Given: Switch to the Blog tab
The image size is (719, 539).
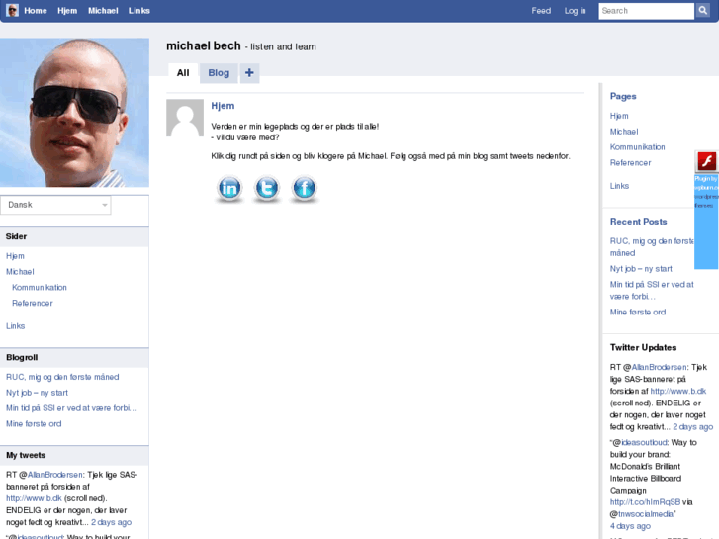Looking at the screenshot, I should coord(219,73).
